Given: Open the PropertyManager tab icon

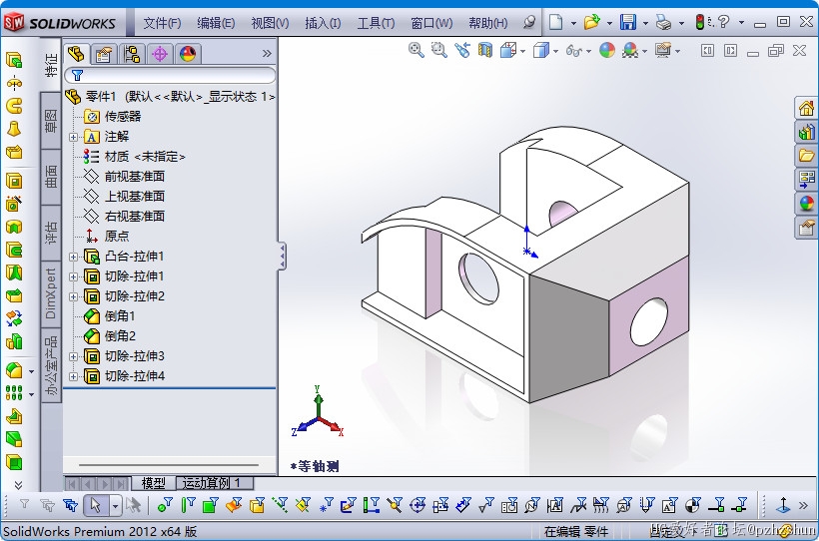Looking at the screenshot, I should point(104,53).
